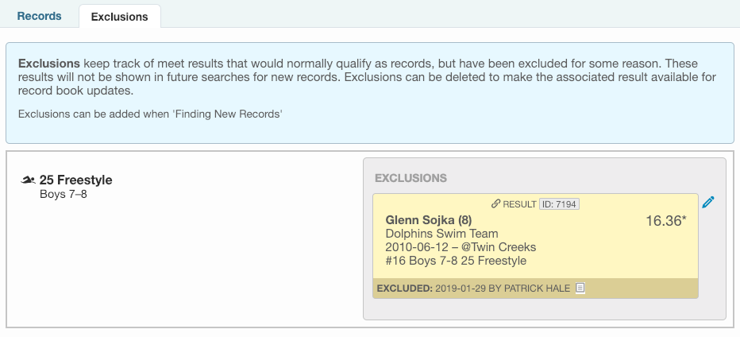Click the Boys 7–8 age group label
740x337 pixels.
(64, 194)
